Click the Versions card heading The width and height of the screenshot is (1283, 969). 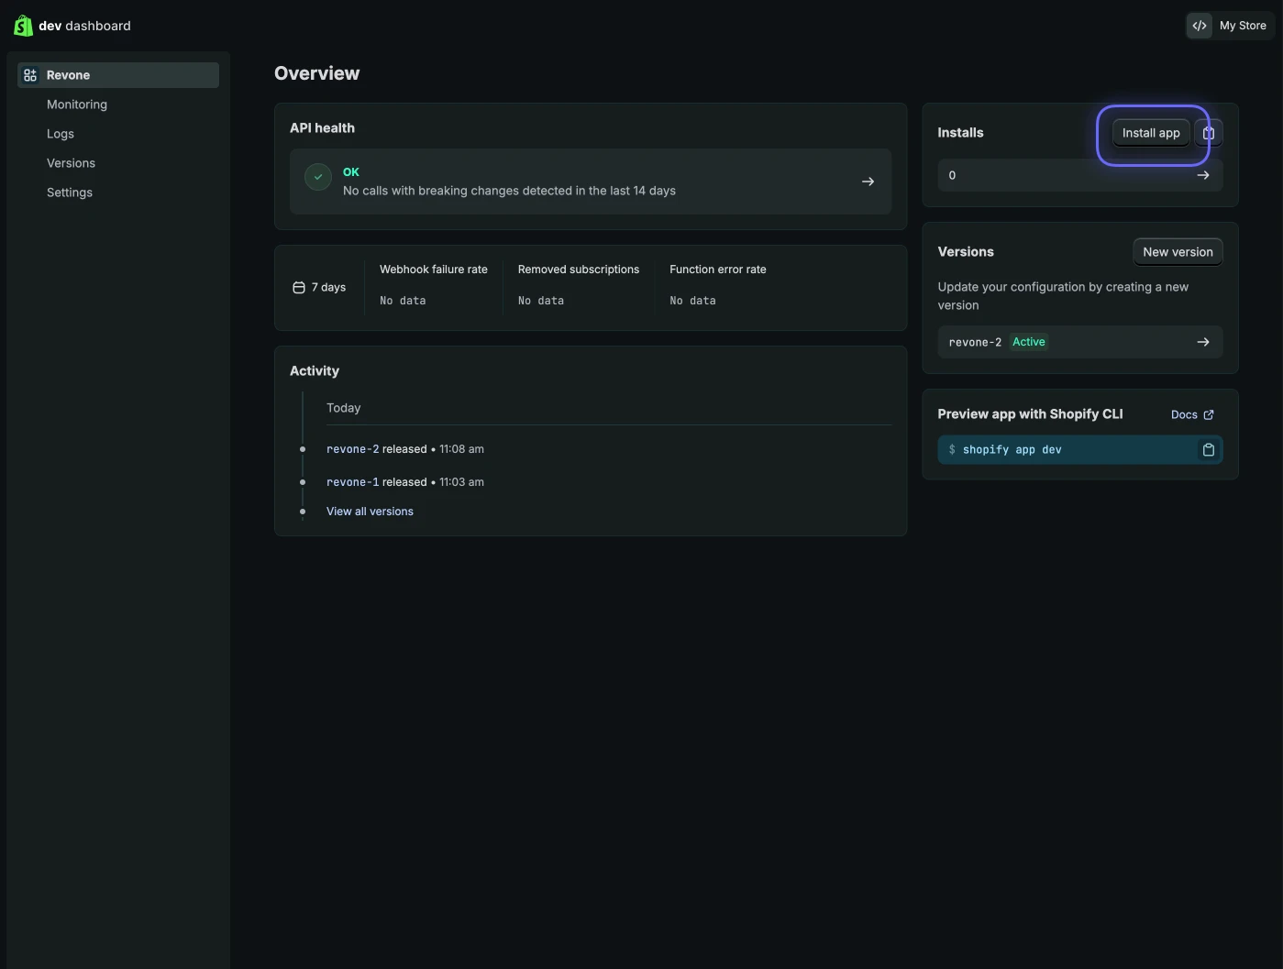click(966, 252)
